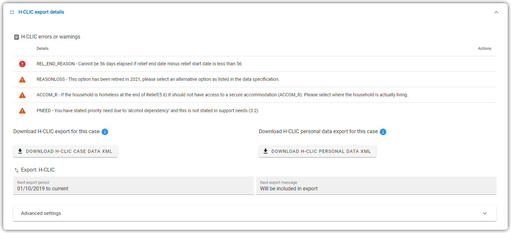Download H-CLIC case data XML
This screenshot has height=233, width=511.
65,151
